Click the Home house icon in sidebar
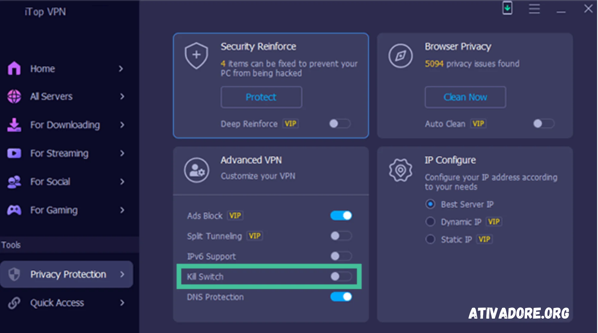The width and height of the screenshot is (598, 333). (14, 68)
